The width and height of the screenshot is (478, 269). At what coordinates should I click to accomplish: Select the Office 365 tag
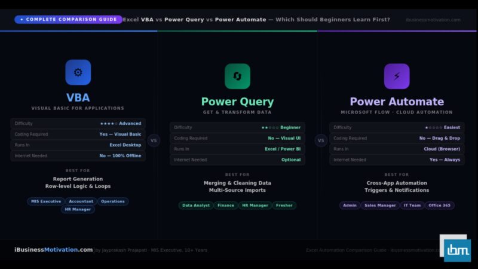pyautogui.click(x=439, y=205)
